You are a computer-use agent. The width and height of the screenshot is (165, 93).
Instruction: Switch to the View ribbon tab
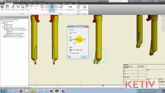pyautogui.click(x=35, y=4)
